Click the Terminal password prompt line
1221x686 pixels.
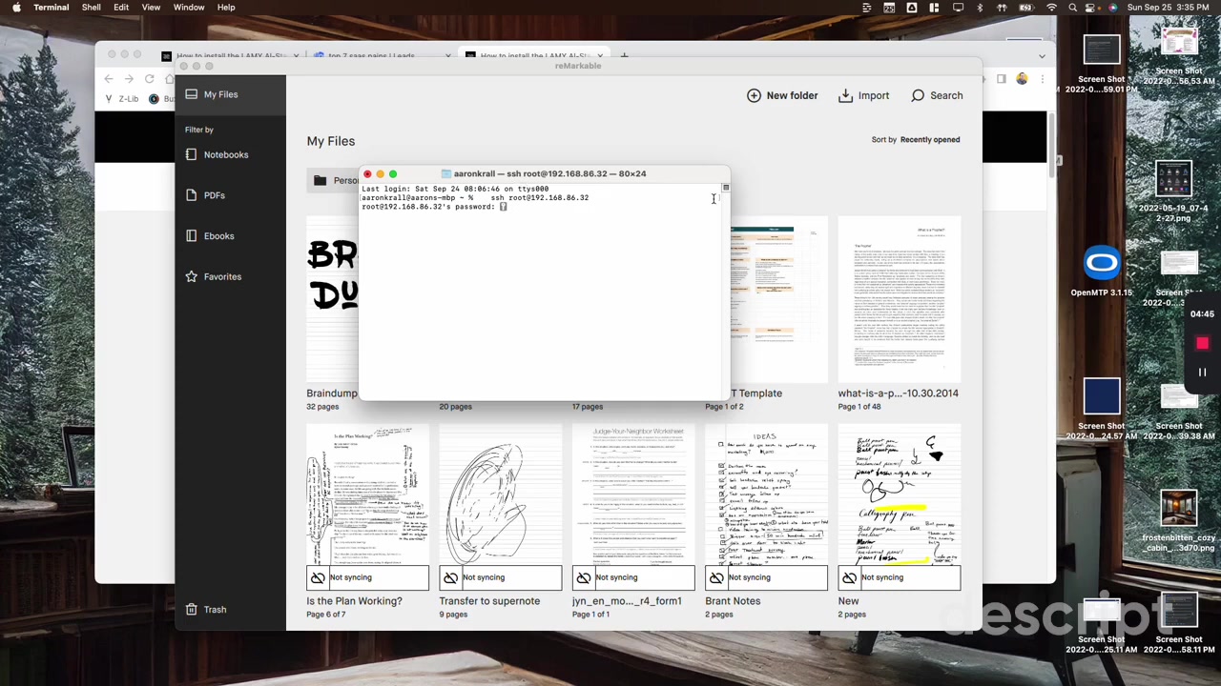click(x=434, y=207)
